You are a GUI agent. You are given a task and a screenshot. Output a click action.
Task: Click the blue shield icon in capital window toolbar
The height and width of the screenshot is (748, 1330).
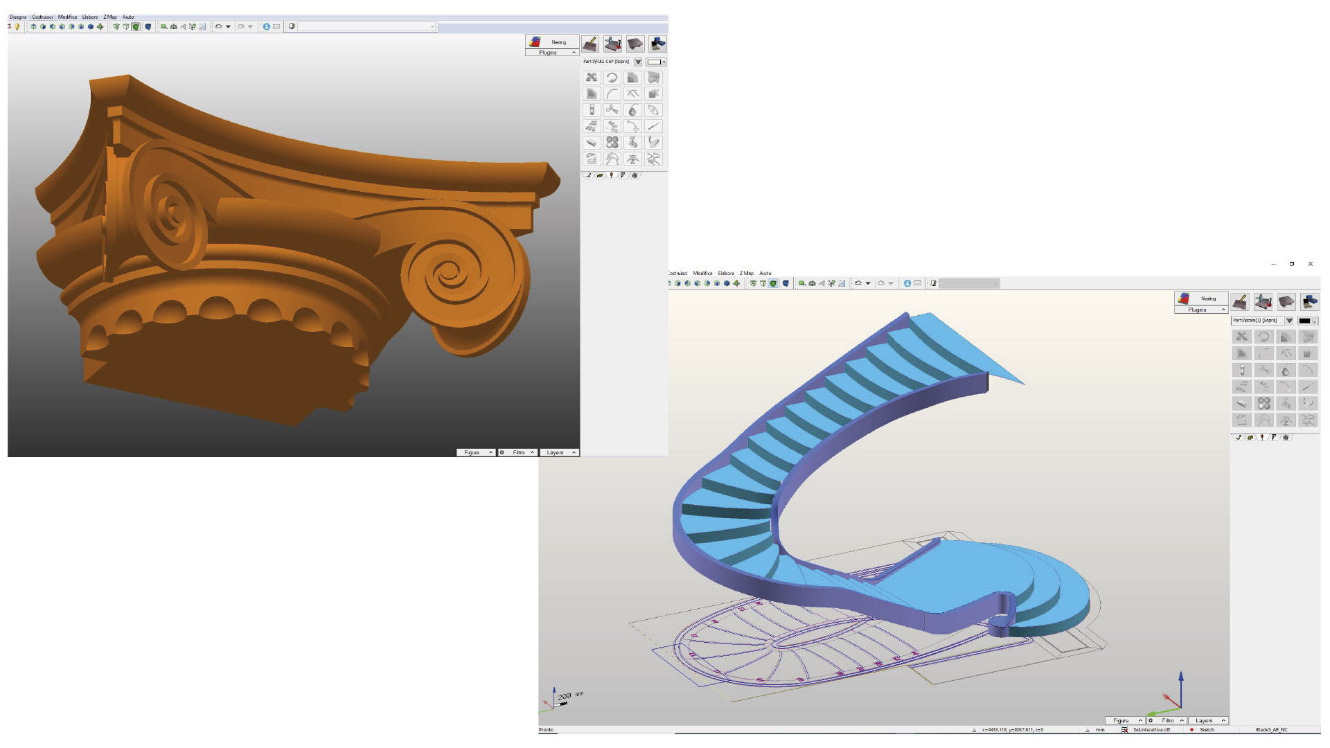pos(148,27)
